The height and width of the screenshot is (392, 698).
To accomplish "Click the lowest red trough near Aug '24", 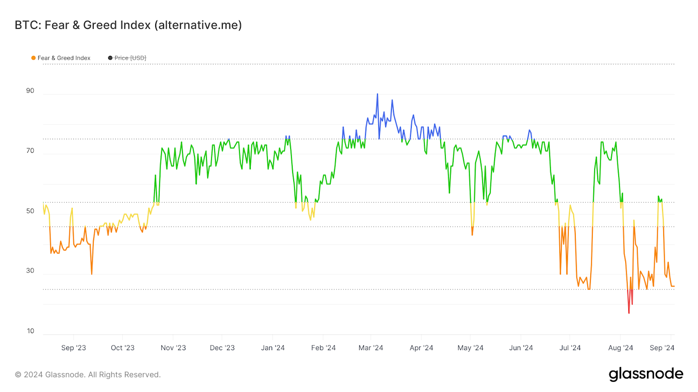I will coord(629,313).
